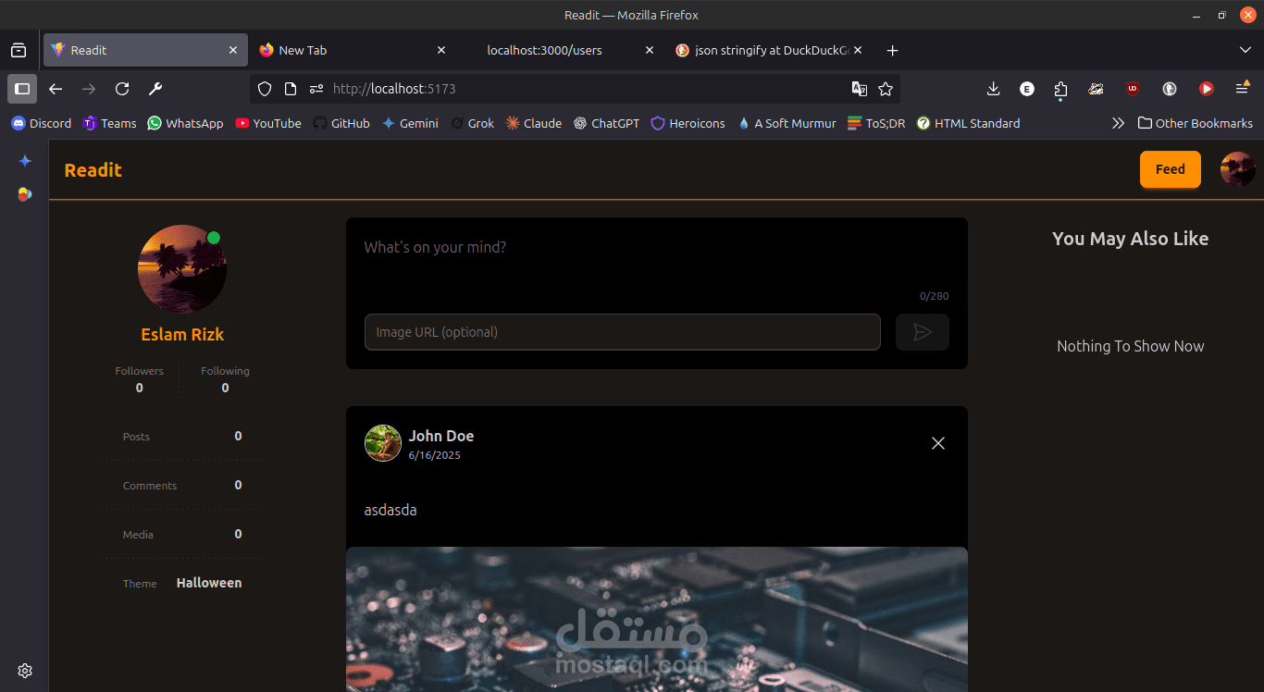This screenshot has height=692, width=1264.
Task: Open the GitHub bookmark
Action: point(341,123)
